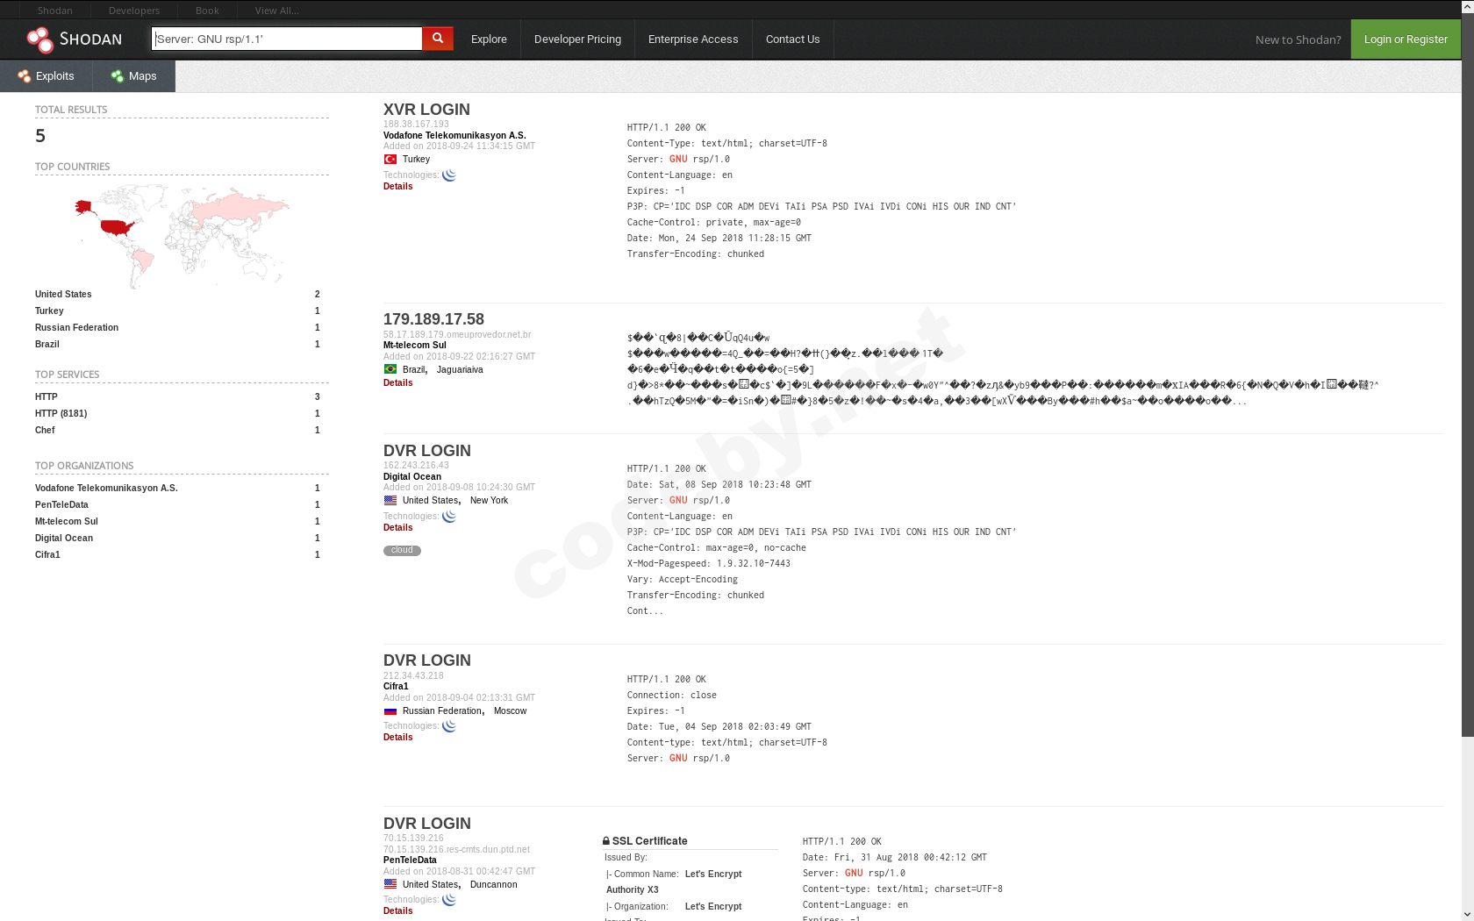The image size is (1474, 921).
Task: Open Details for the 212.34.43.218 result
Action: (x=397, y=737)
